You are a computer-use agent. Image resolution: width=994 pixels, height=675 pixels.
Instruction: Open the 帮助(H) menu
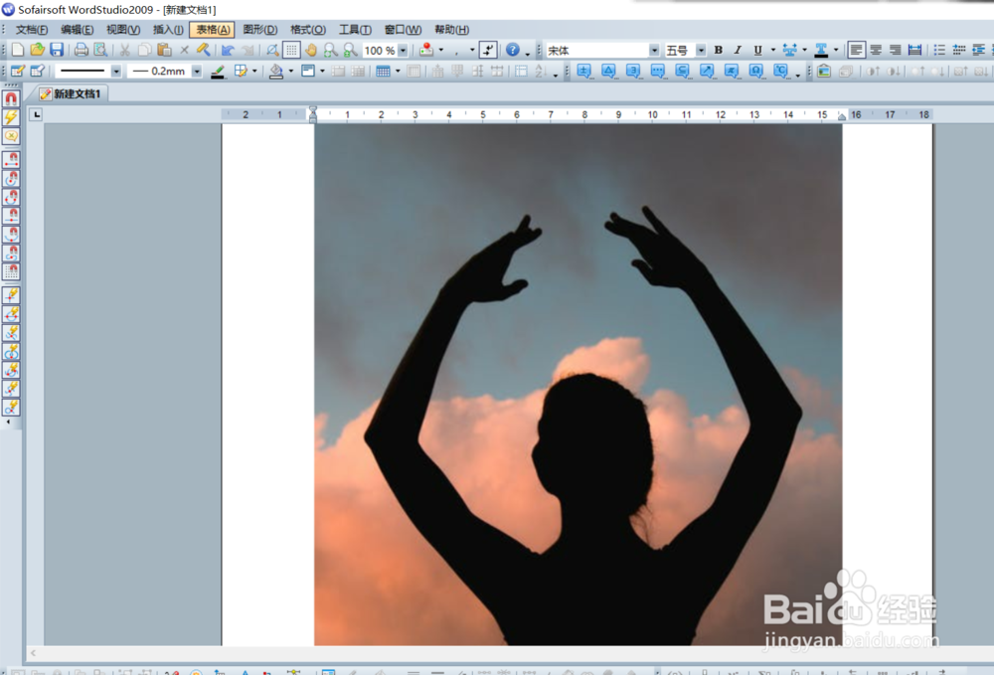452,30
